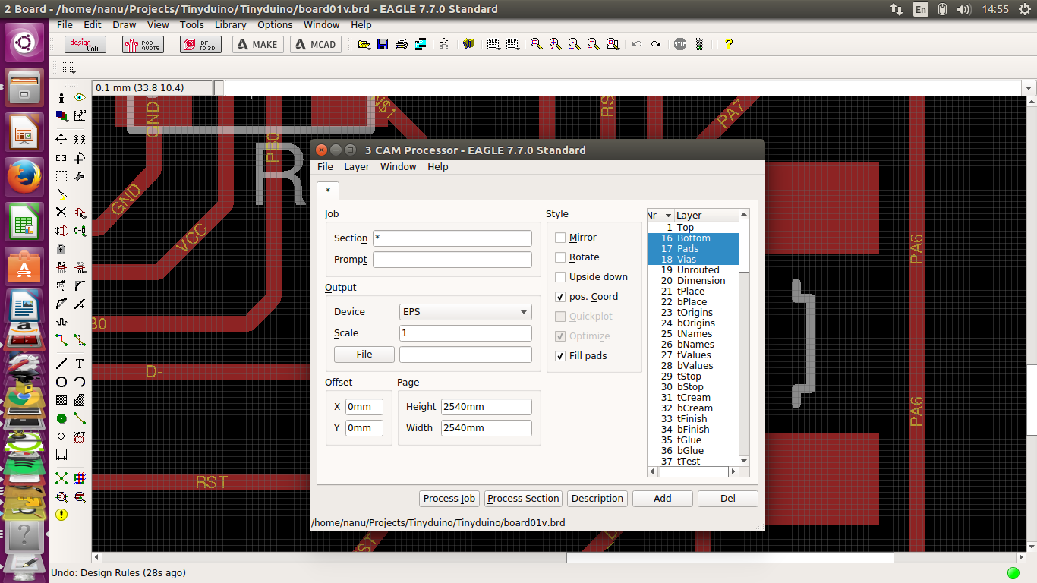Click the save file icon
The width and height of the screenshot is (1037, 583).
(x=383, y=44)
